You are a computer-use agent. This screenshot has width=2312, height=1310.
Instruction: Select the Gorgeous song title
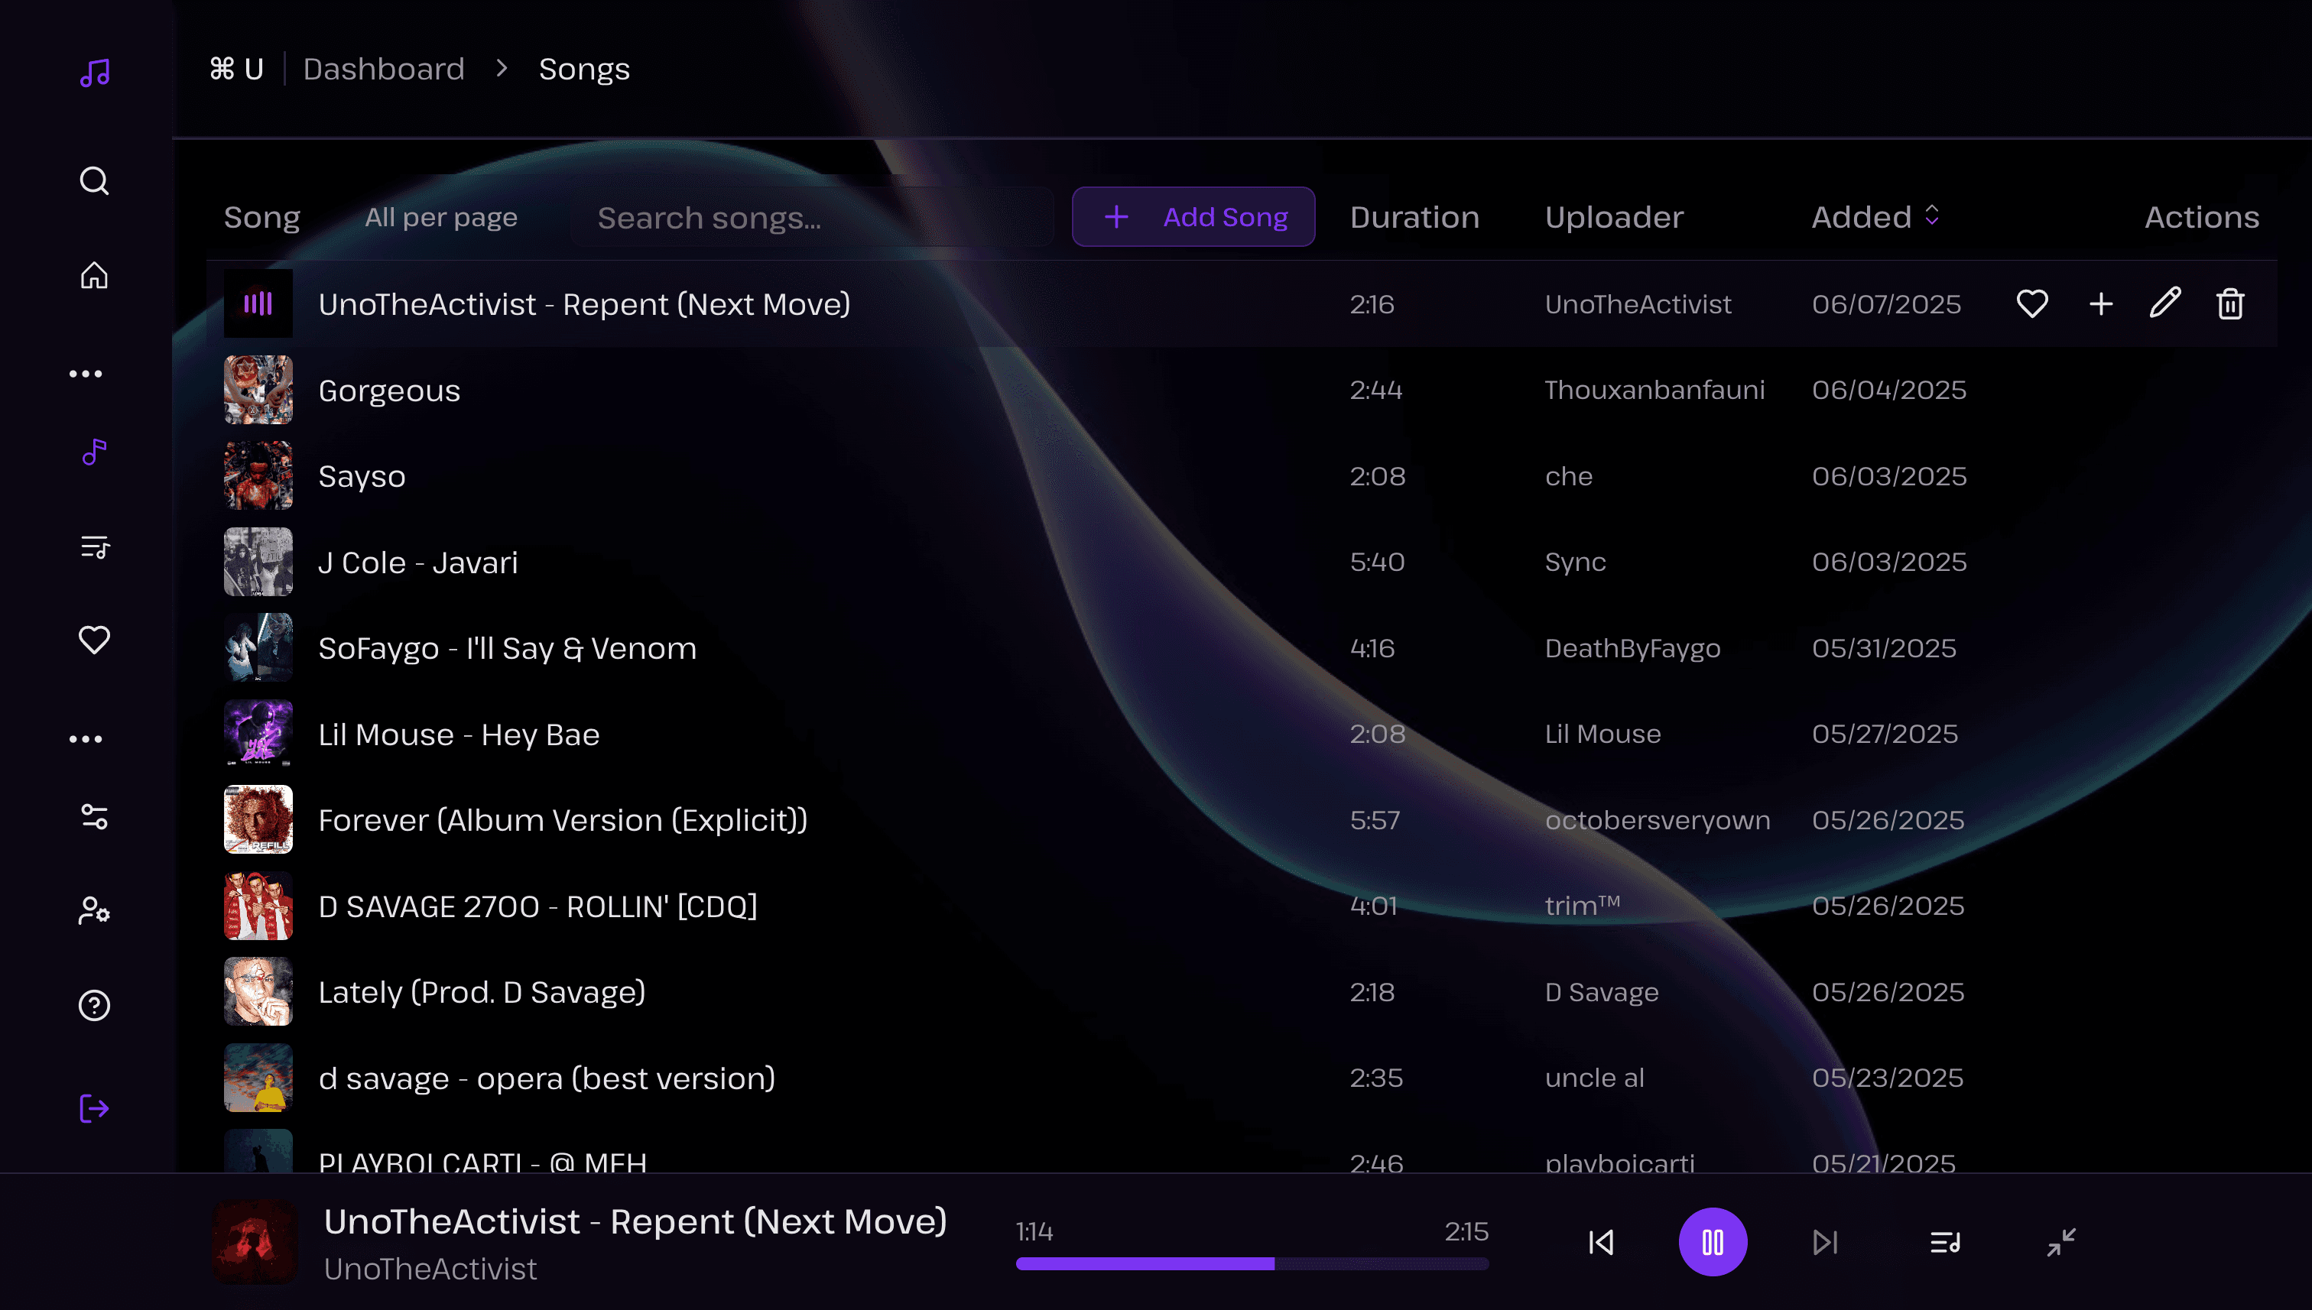coord(389,391)
